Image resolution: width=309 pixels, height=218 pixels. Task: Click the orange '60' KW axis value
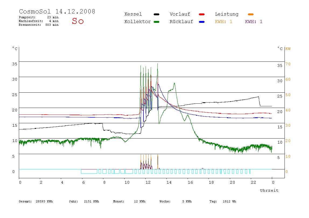pos(288,79)
